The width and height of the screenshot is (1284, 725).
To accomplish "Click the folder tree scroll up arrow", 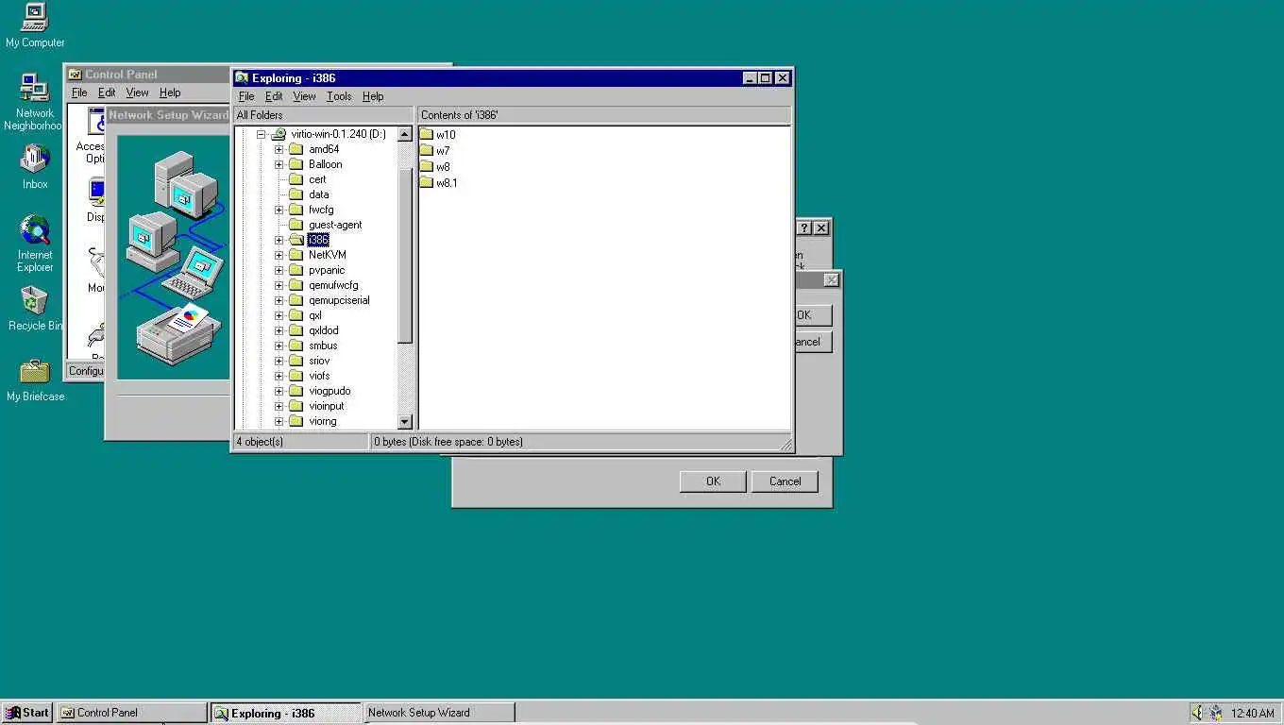I will click(405, 134).
